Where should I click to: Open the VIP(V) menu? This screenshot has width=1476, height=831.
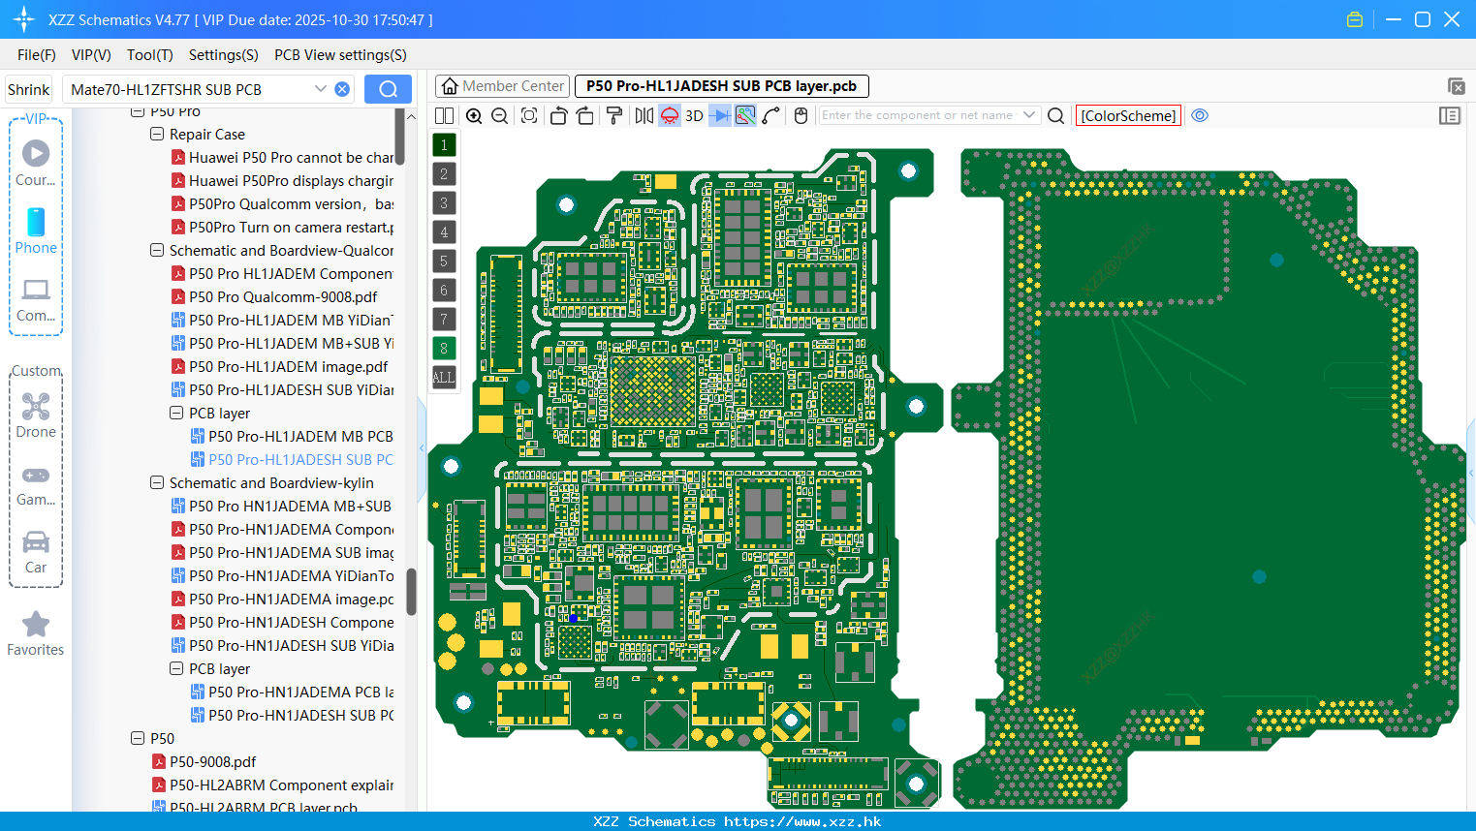pos(91,54)
